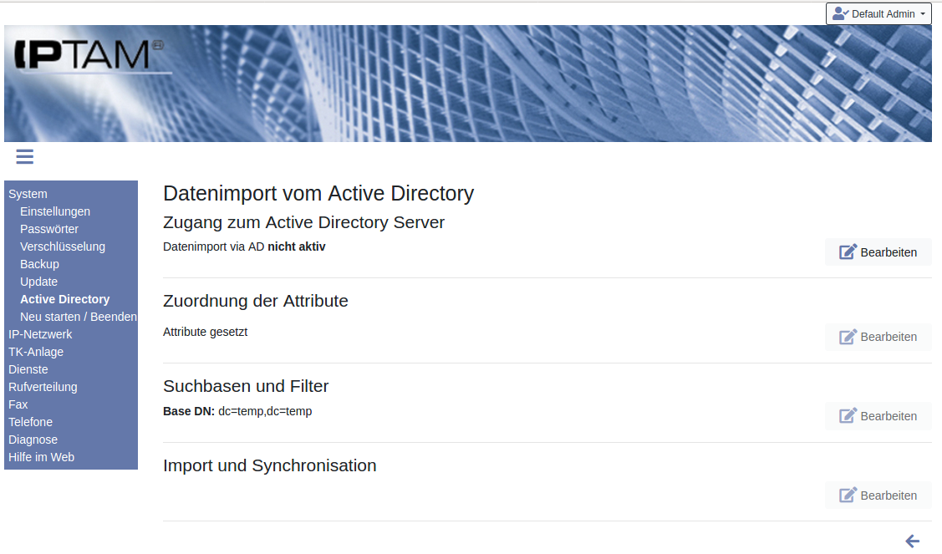This screenshot has width=942, height=554.
Task: Open the Backup submenu entry
Action: (x=39, y=264)
